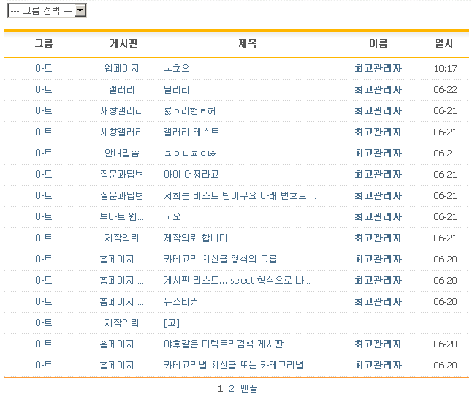
Task: Click the '제목' column header
Action: coord(248,44)
